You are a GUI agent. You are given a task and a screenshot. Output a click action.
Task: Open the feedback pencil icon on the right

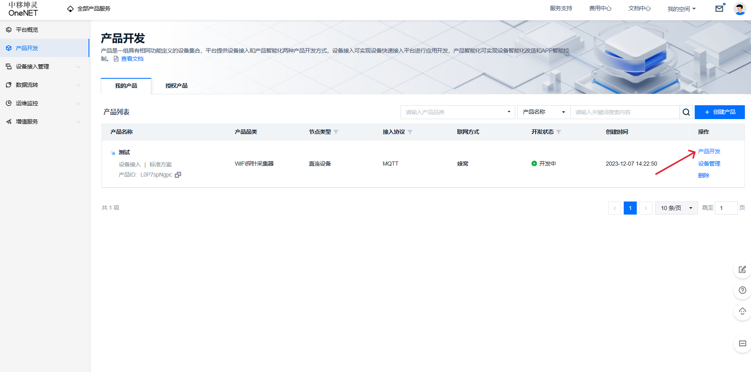[742, 270]
